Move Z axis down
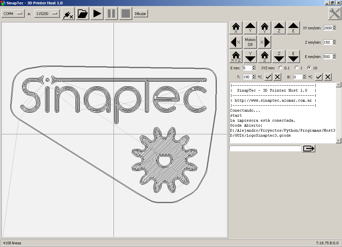Screen dimensions: 342x247 click(x=279, y=57)
